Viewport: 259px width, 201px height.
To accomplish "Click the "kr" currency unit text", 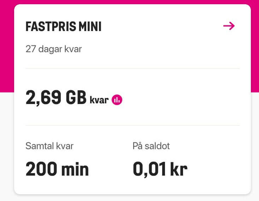I will [179, 169].
